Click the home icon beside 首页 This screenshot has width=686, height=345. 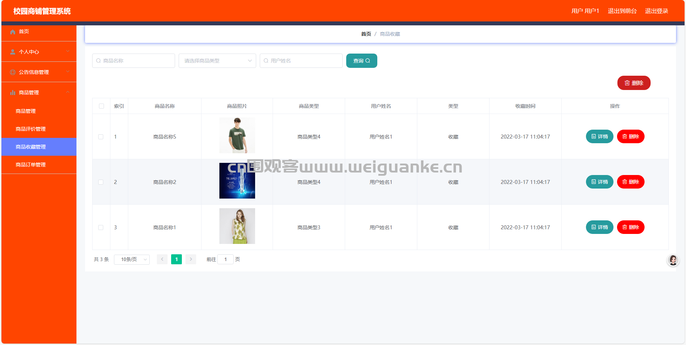click(13, 32)
